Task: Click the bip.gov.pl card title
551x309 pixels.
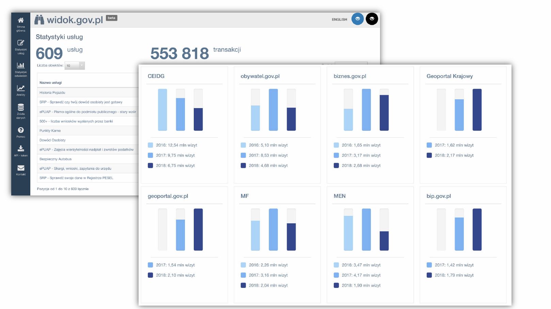Action: pyautogui.click(x=439, y=196)
